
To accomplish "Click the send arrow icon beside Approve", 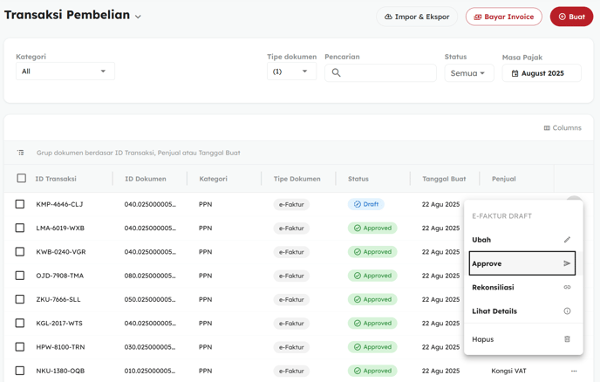I will pyautogui.click(x=567, y=263).
